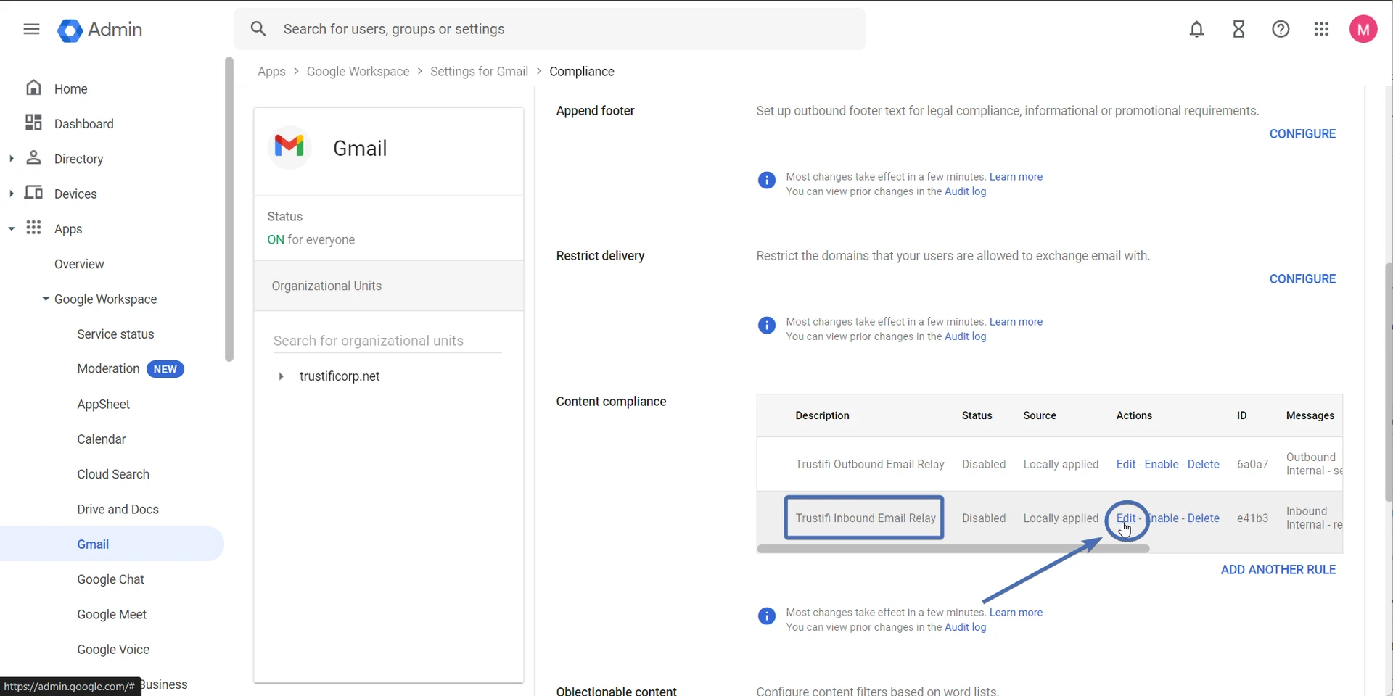The height and width of the screenshot is (696, 1393).
Task: Expand the Directory section
Action: (x=11, y=158)
